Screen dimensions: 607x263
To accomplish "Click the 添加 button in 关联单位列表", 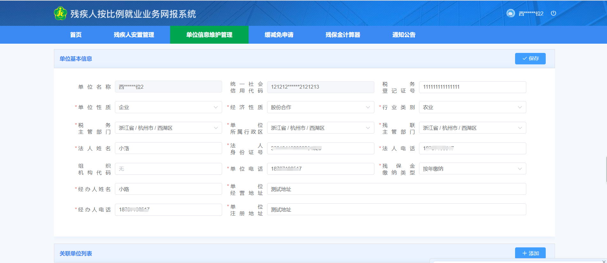I will pos(530,253).
